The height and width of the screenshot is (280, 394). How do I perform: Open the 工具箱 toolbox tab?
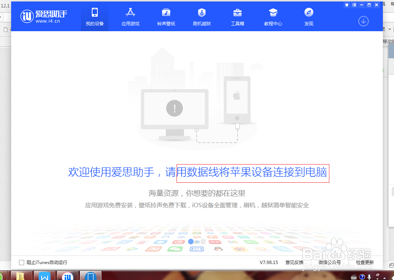click(x=238, y=17)
